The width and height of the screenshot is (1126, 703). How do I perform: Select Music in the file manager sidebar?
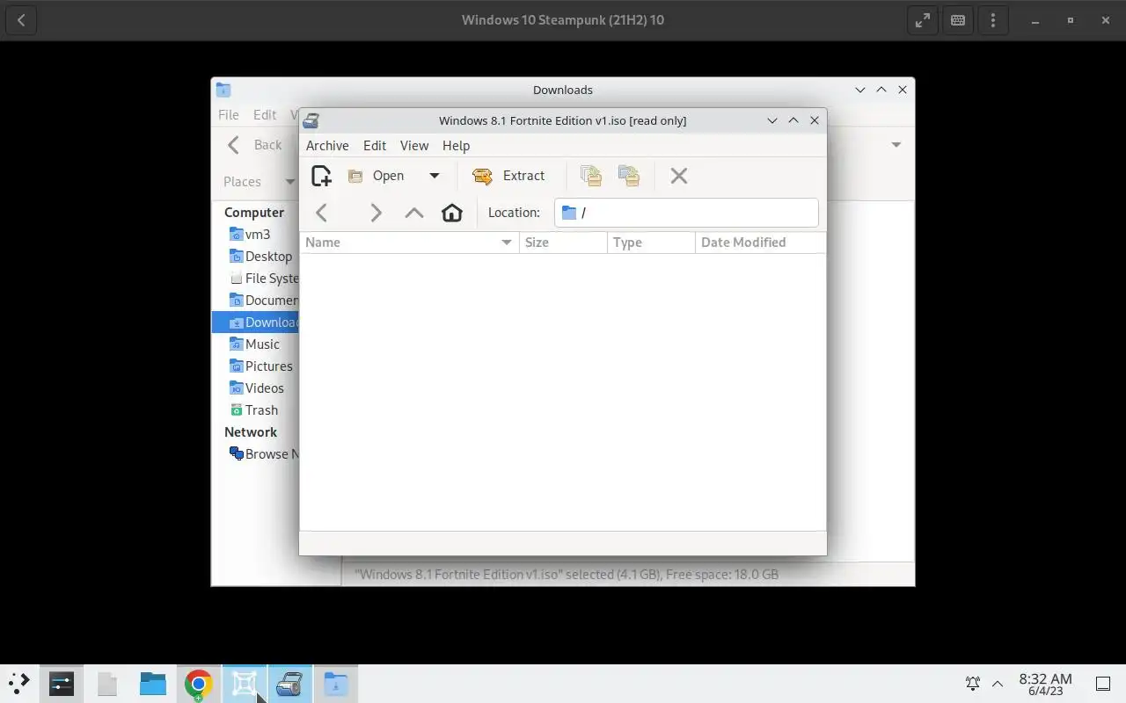pyautogui.click(x=255, y=344)
